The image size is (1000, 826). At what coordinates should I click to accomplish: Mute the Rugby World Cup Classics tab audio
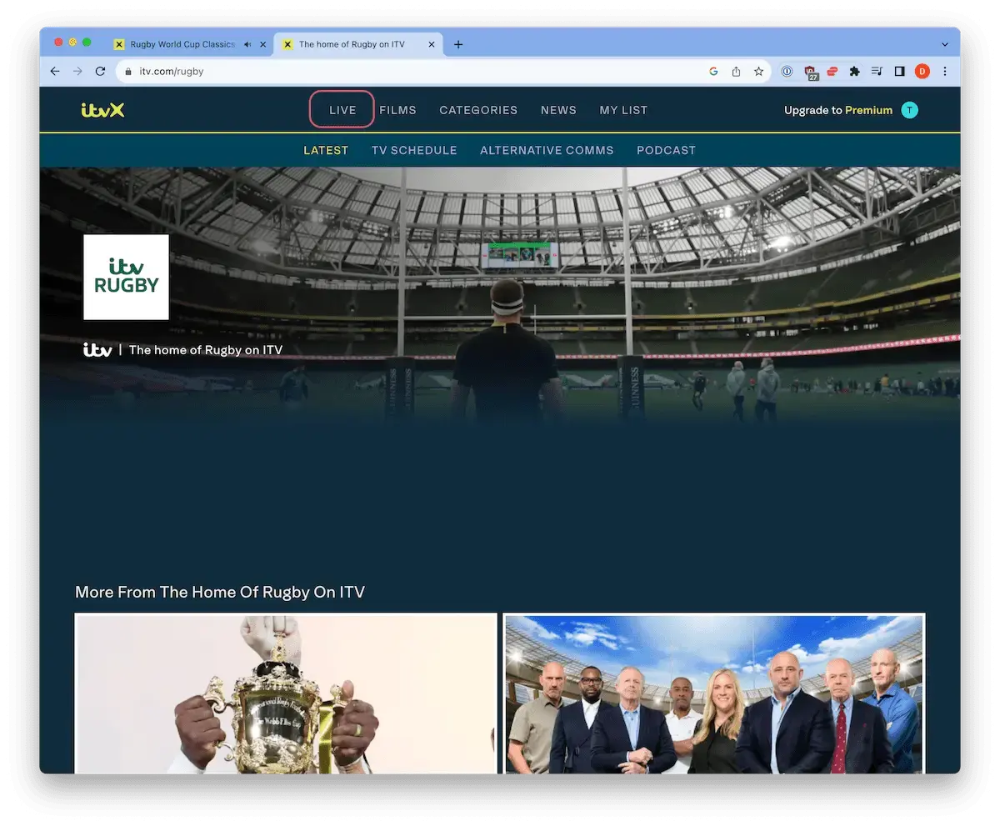click(247, 44)
